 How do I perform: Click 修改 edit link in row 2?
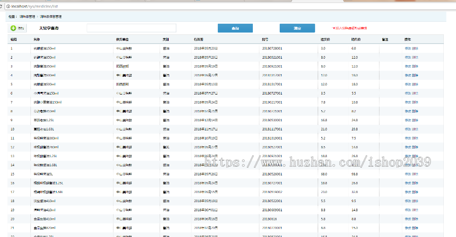408,58
